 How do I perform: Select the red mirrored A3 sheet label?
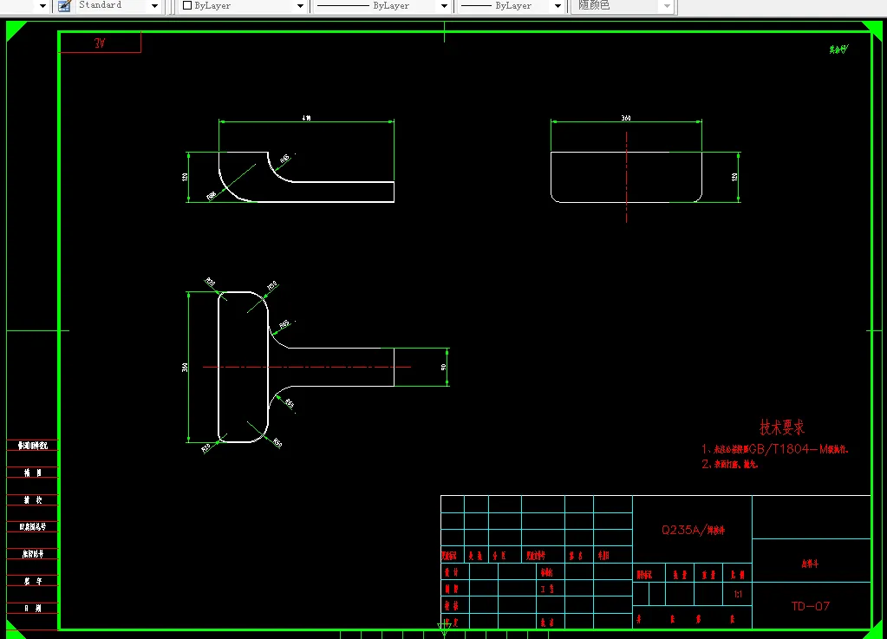click(100, 42)
